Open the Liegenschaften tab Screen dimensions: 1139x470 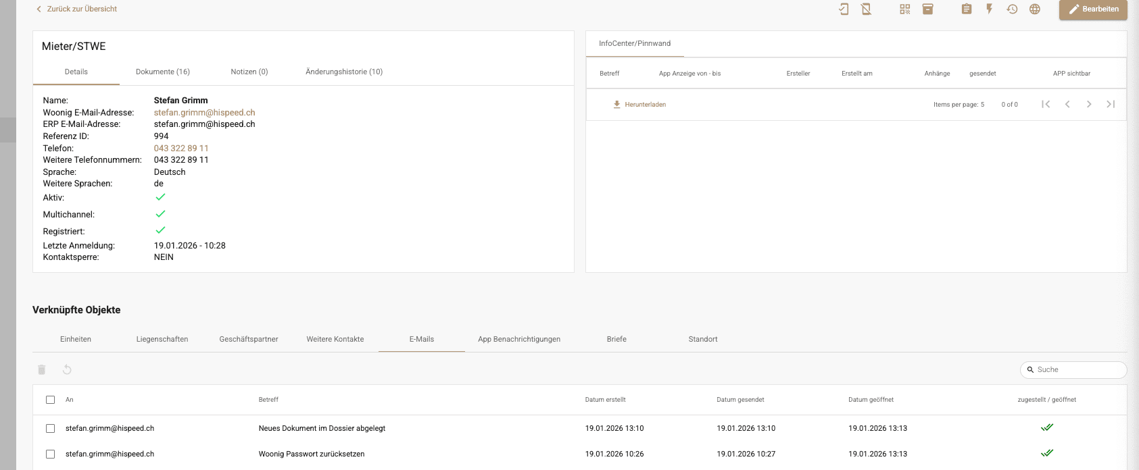click(x=162, y=339)
